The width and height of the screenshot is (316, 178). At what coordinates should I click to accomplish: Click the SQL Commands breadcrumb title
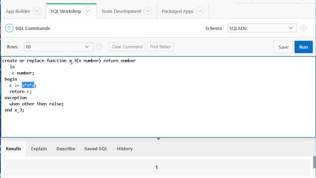pos(33,28)
